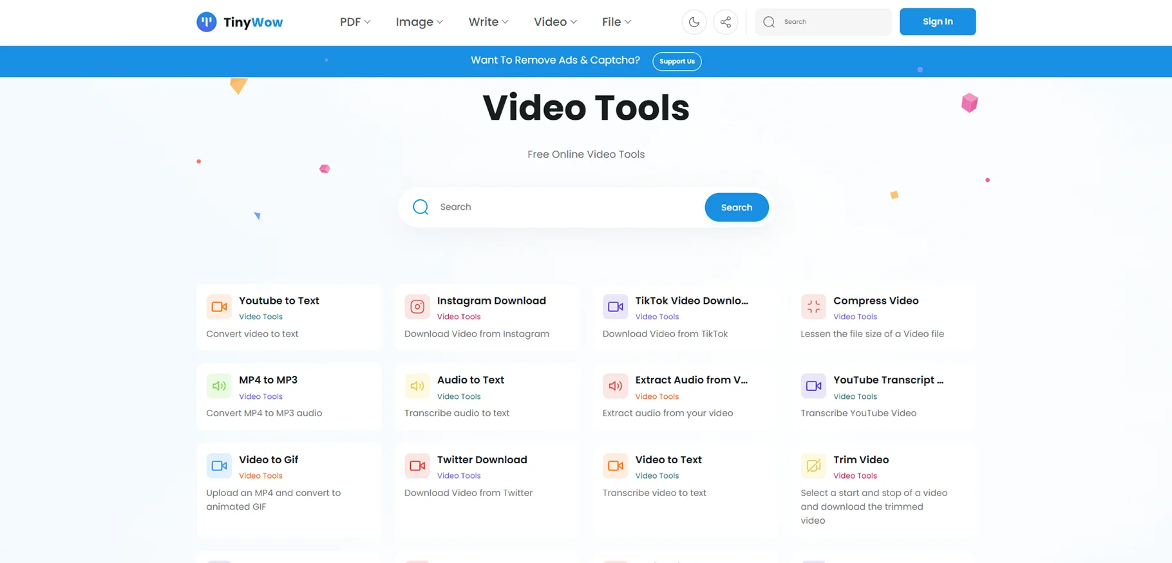Click the Twitter Download camera icon

[x=417, y=466]
